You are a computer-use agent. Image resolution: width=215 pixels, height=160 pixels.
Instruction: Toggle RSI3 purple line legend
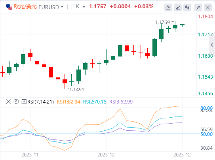pyautogui.click(x=121, y=102)
